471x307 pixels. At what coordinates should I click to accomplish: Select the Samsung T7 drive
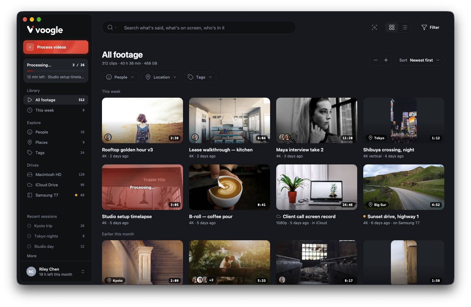[56, 195]
